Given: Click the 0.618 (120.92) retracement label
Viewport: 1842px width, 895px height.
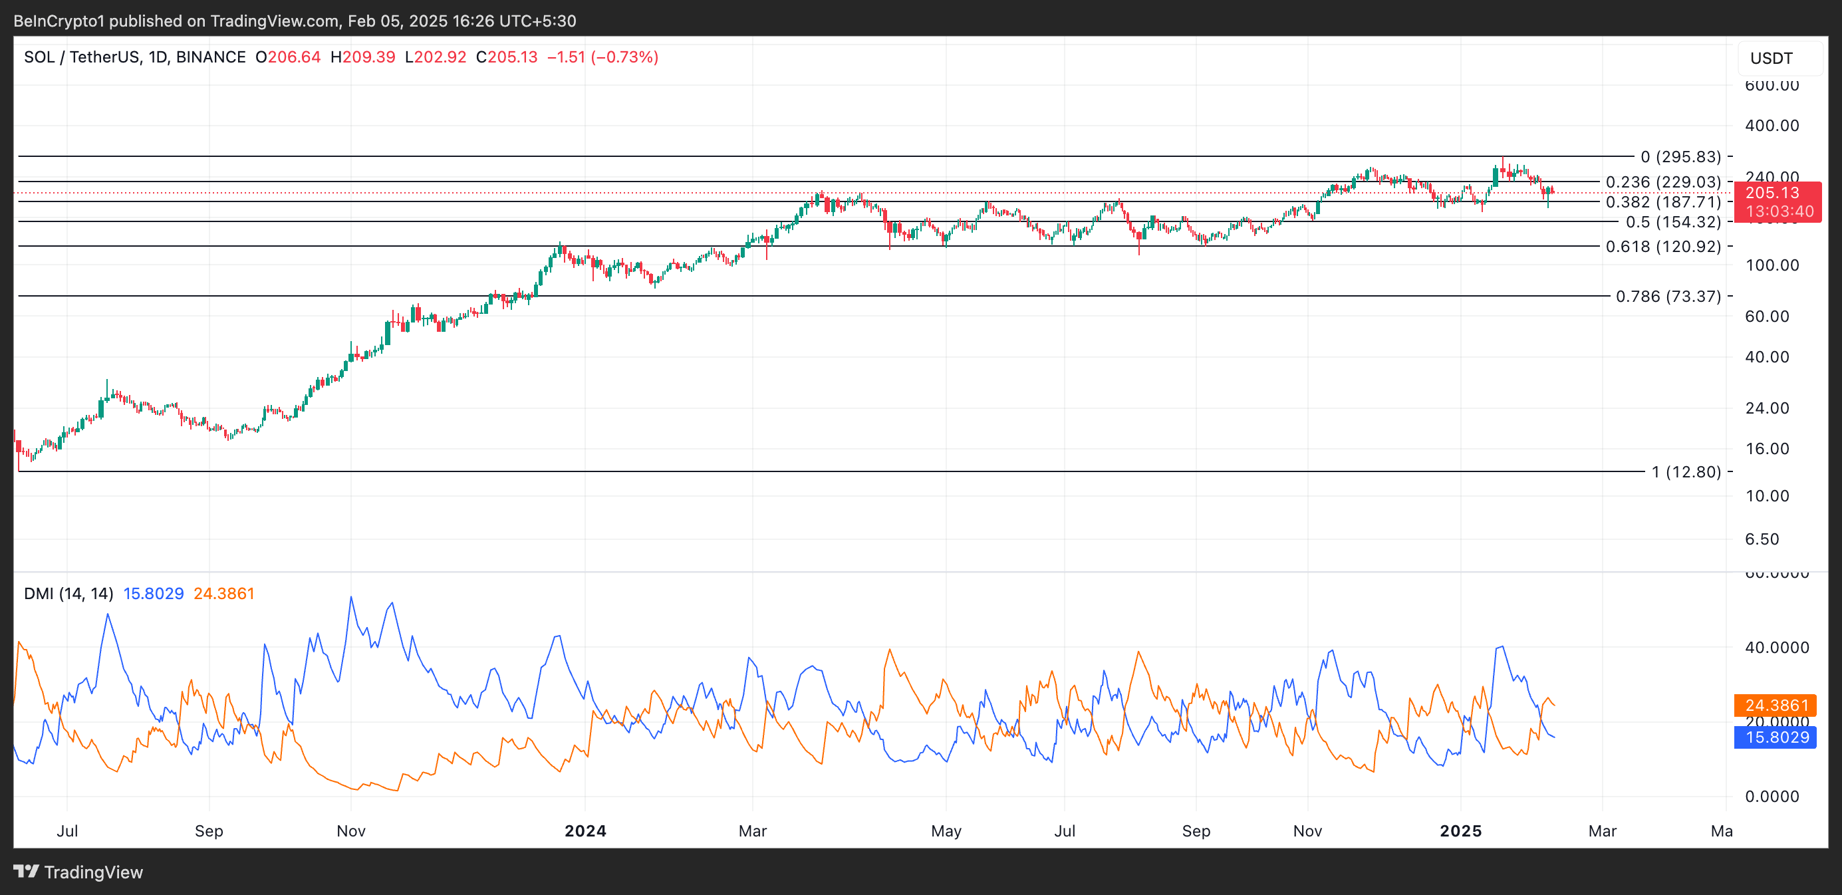Looking at the screenshot, I should pyautogui.click(x=1662, y=247).
